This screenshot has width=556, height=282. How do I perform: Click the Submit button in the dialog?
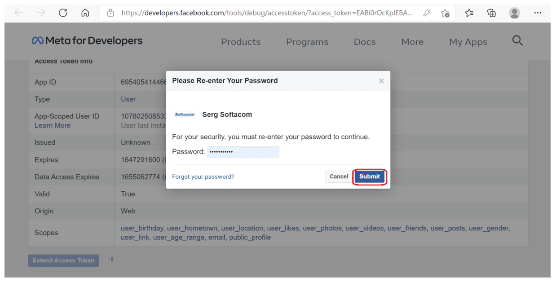click(x=370, y=176)
